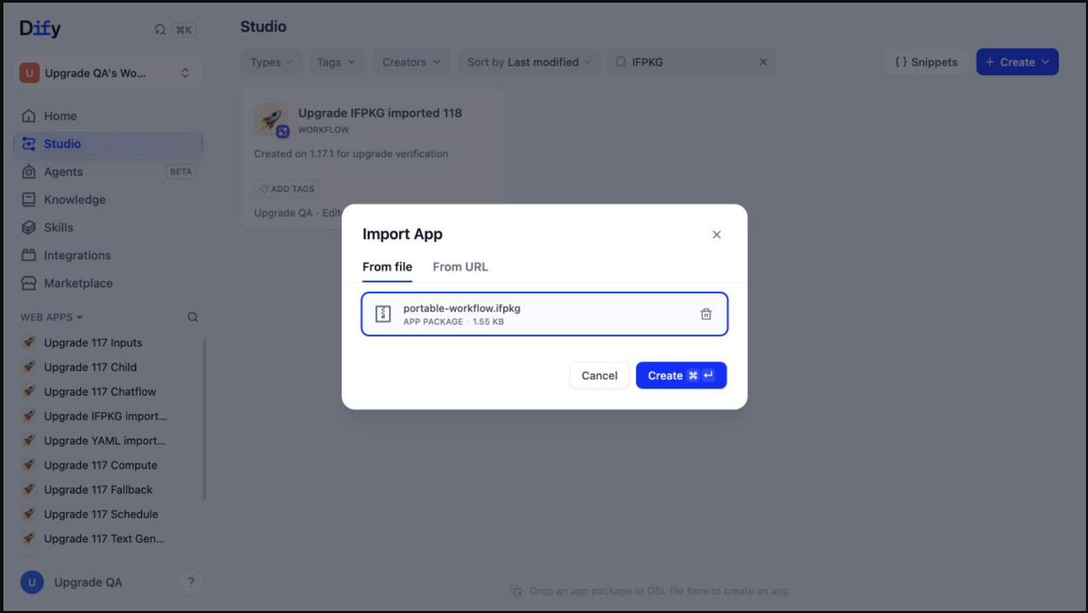
Task: Open the quick search command K shortcut
Action: (175, 30)
